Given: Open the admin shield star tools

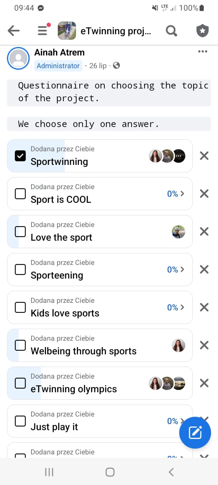Looking at the screenshot, I should point(203,31).
